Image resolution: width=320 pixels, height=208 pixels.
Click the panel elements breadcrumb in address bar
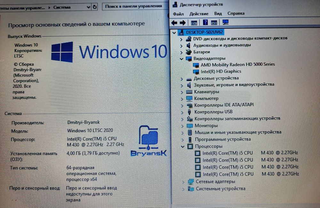point(22,8)
